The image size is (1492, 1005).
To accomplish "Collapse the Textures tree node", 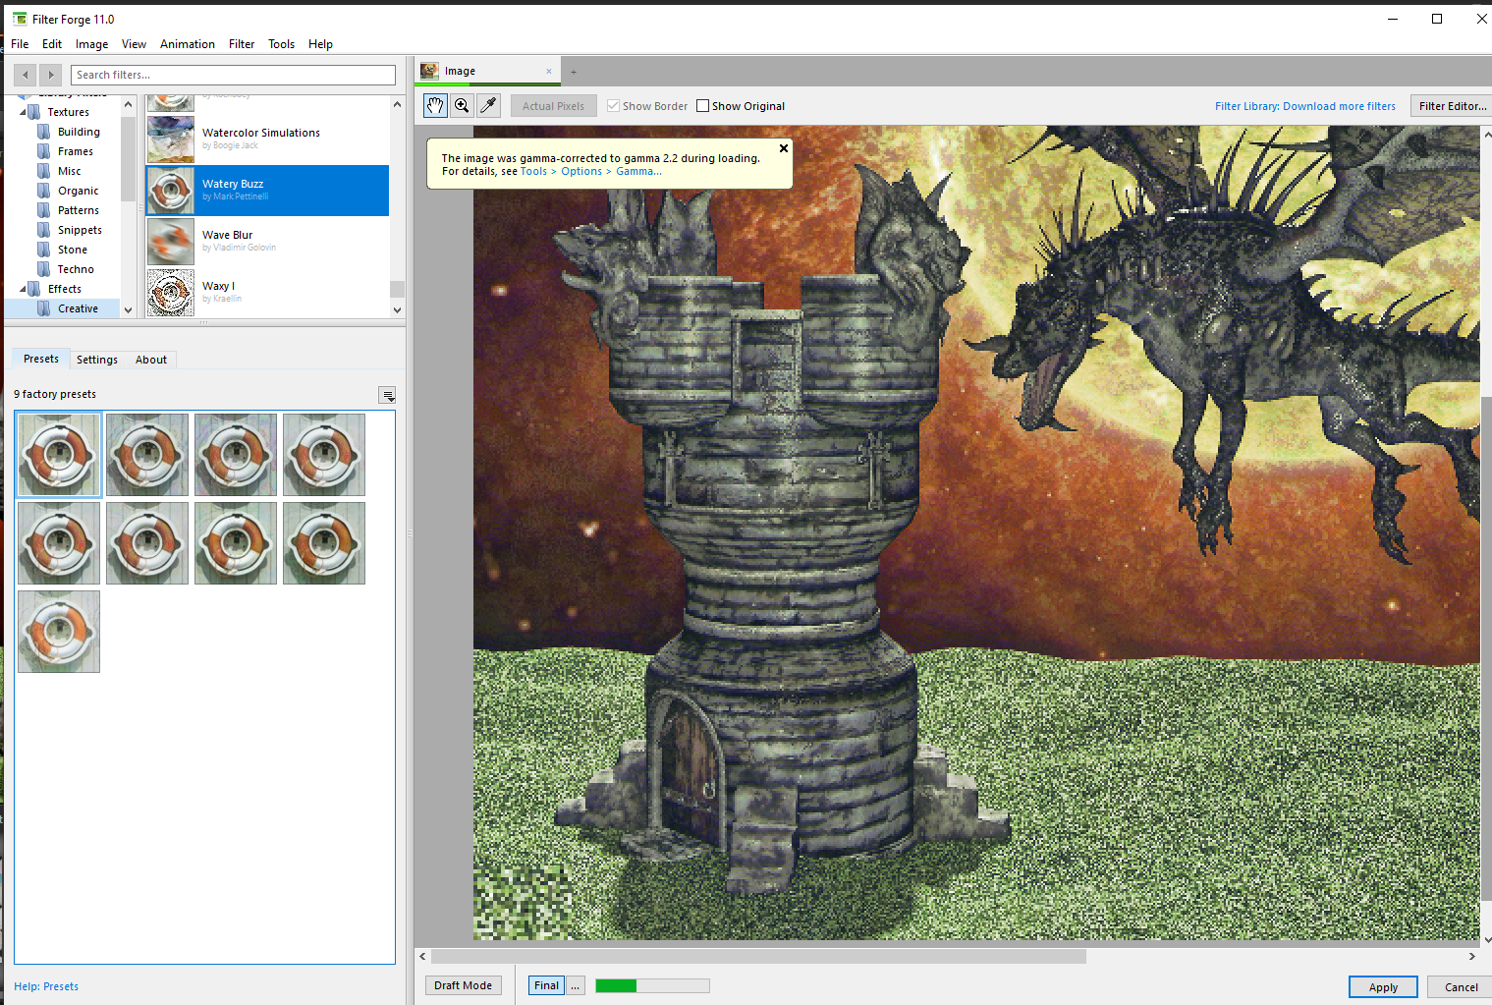I will (23, 112).
